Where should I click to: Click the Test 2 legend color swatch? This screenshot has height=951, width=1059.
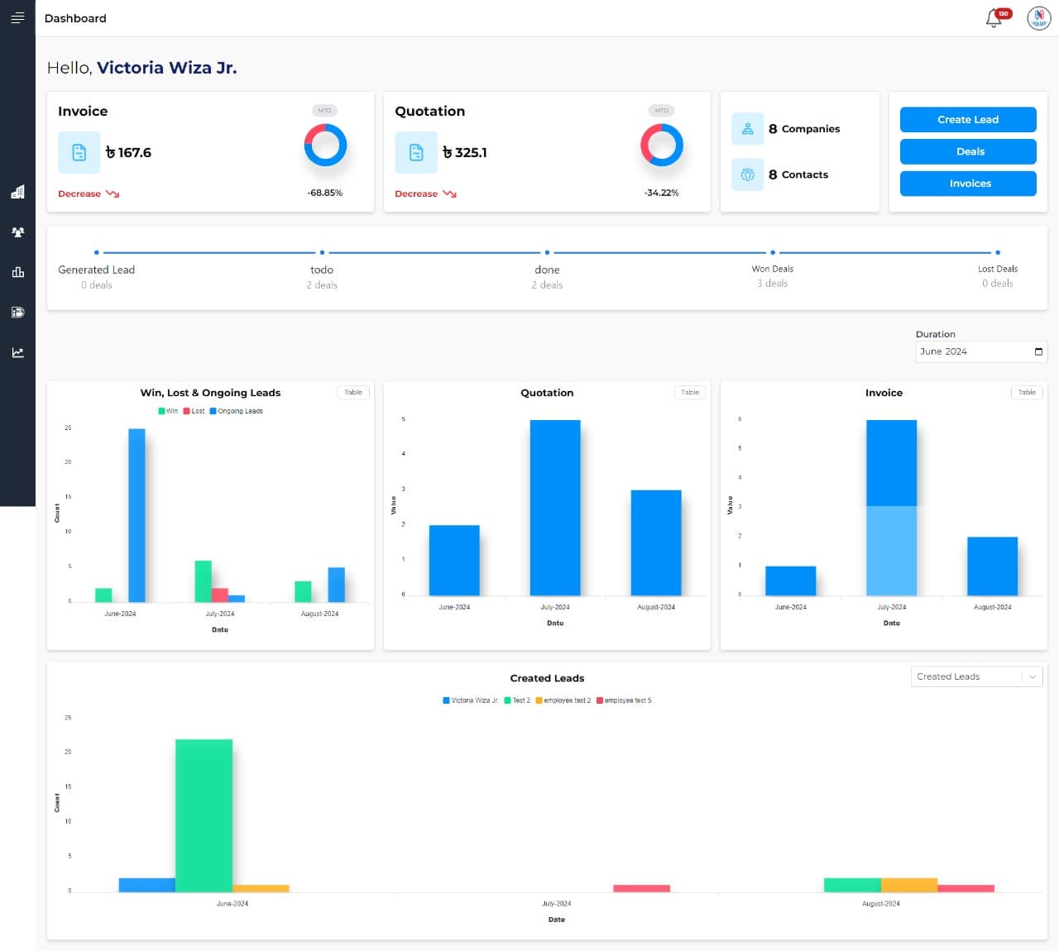[507, 700]
